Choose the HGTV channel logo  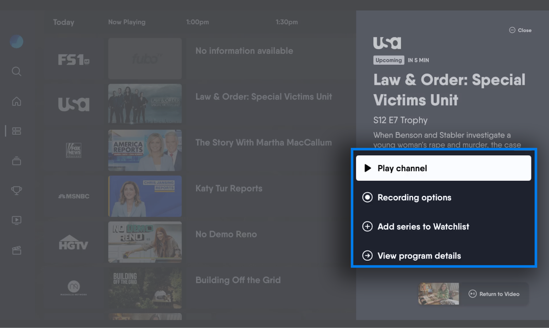click(73, 242)
